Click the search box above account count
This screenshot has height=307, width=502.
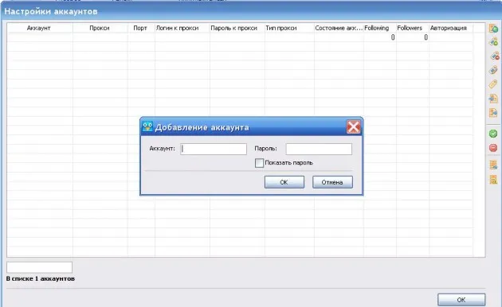tap(39, 267)
